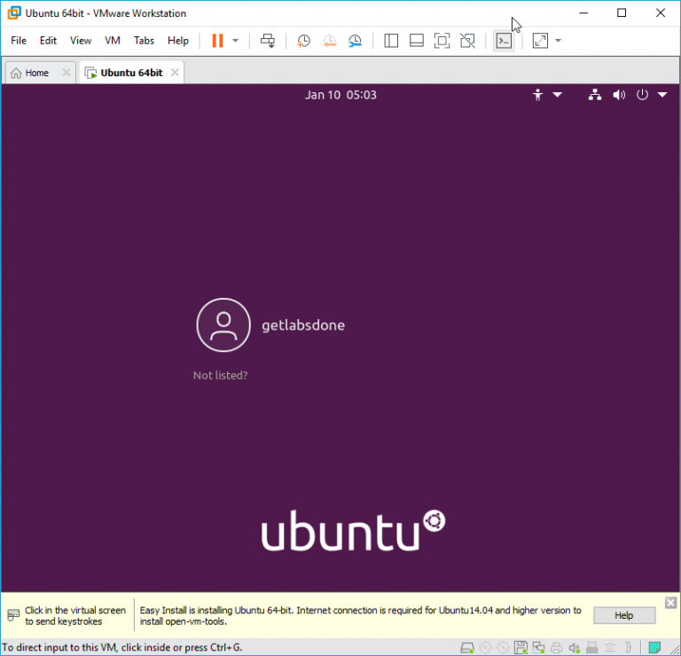The height and width of the screenshot is (656, 681).
Task: Open Ubuntu accessibility menu icon
Action: tap(537, 95)
